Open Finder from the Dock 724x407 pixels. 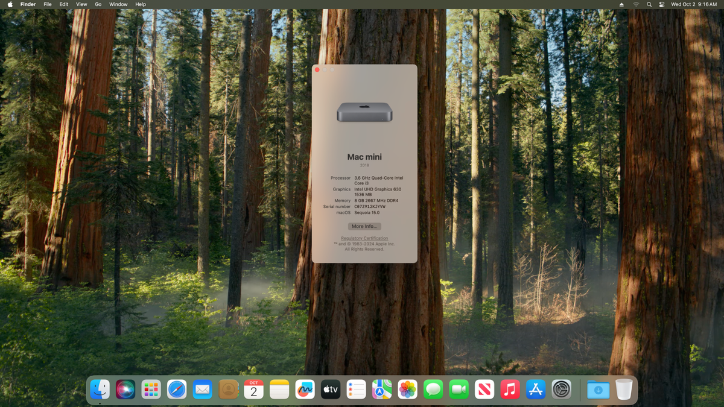tap(100, 390)
